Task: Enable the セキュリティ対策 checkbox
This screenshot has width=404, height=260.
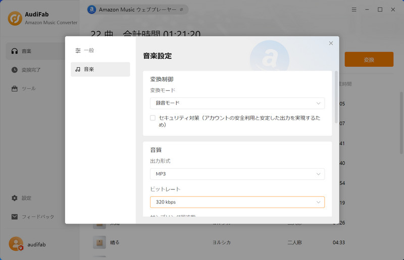Action: pyautogui.click(x=153, y=118)
